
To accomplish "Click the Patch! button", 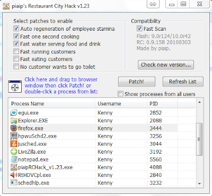I will point(137,82).
